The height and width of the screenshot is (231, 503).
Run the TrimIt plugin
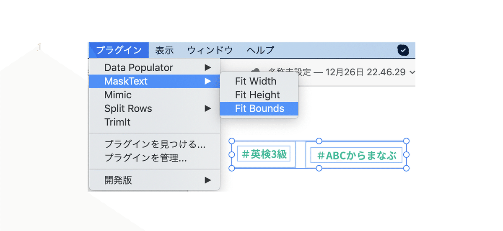point(117,122)
